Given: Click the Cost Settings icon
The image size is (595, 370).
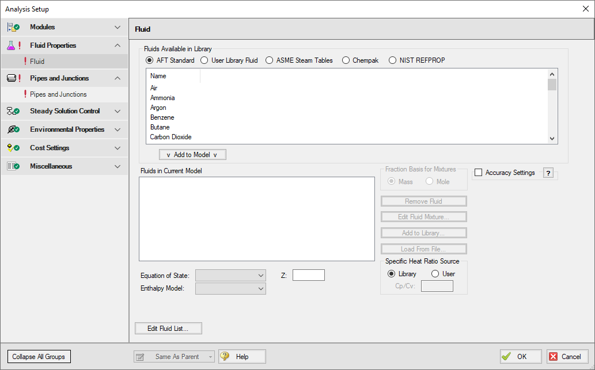Looking at the screenshot, I should pos(13,148).
